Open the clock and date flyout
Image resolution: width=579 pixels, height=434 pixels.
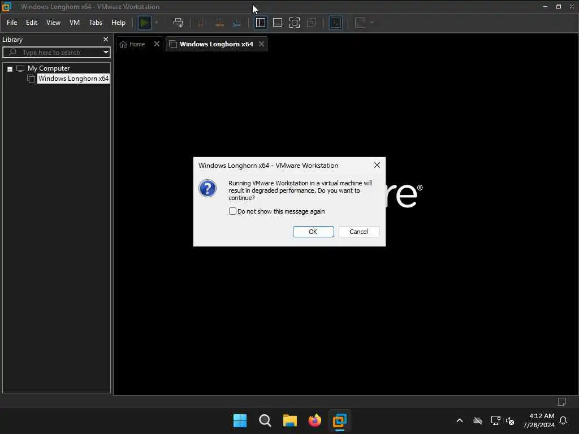[x=539, y=420]
